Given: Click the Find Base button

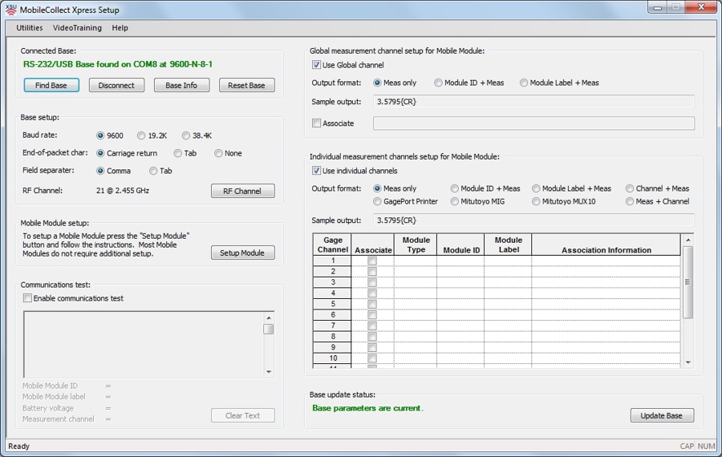Looking at the screenshot, I should tap(51, 85).
